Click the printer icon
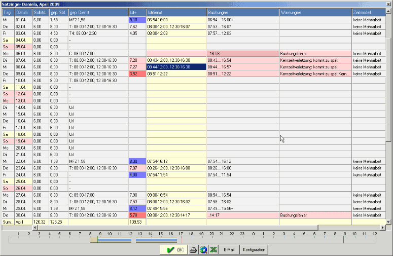The width and height of the screenshot is (393, 256). (x=193, y=249)
